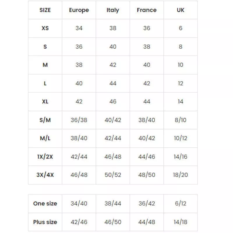233x233 pixels.
Task: Select France value 44/48 for Plus size
Action: tap(147, 222)
